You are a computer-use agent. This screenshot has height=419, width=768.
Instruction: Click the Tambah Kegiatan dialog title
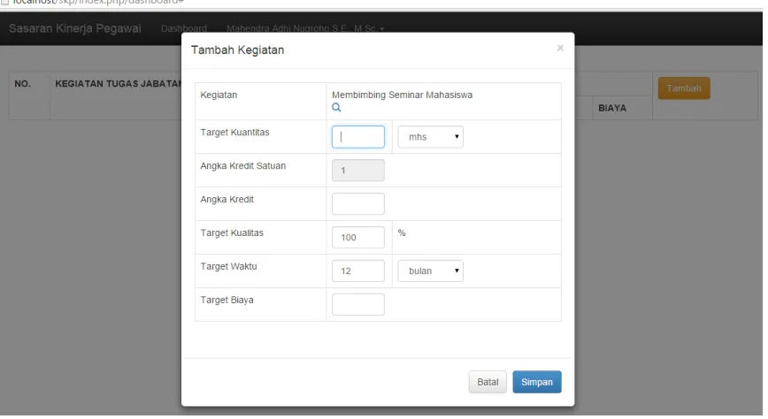[237, 50]
